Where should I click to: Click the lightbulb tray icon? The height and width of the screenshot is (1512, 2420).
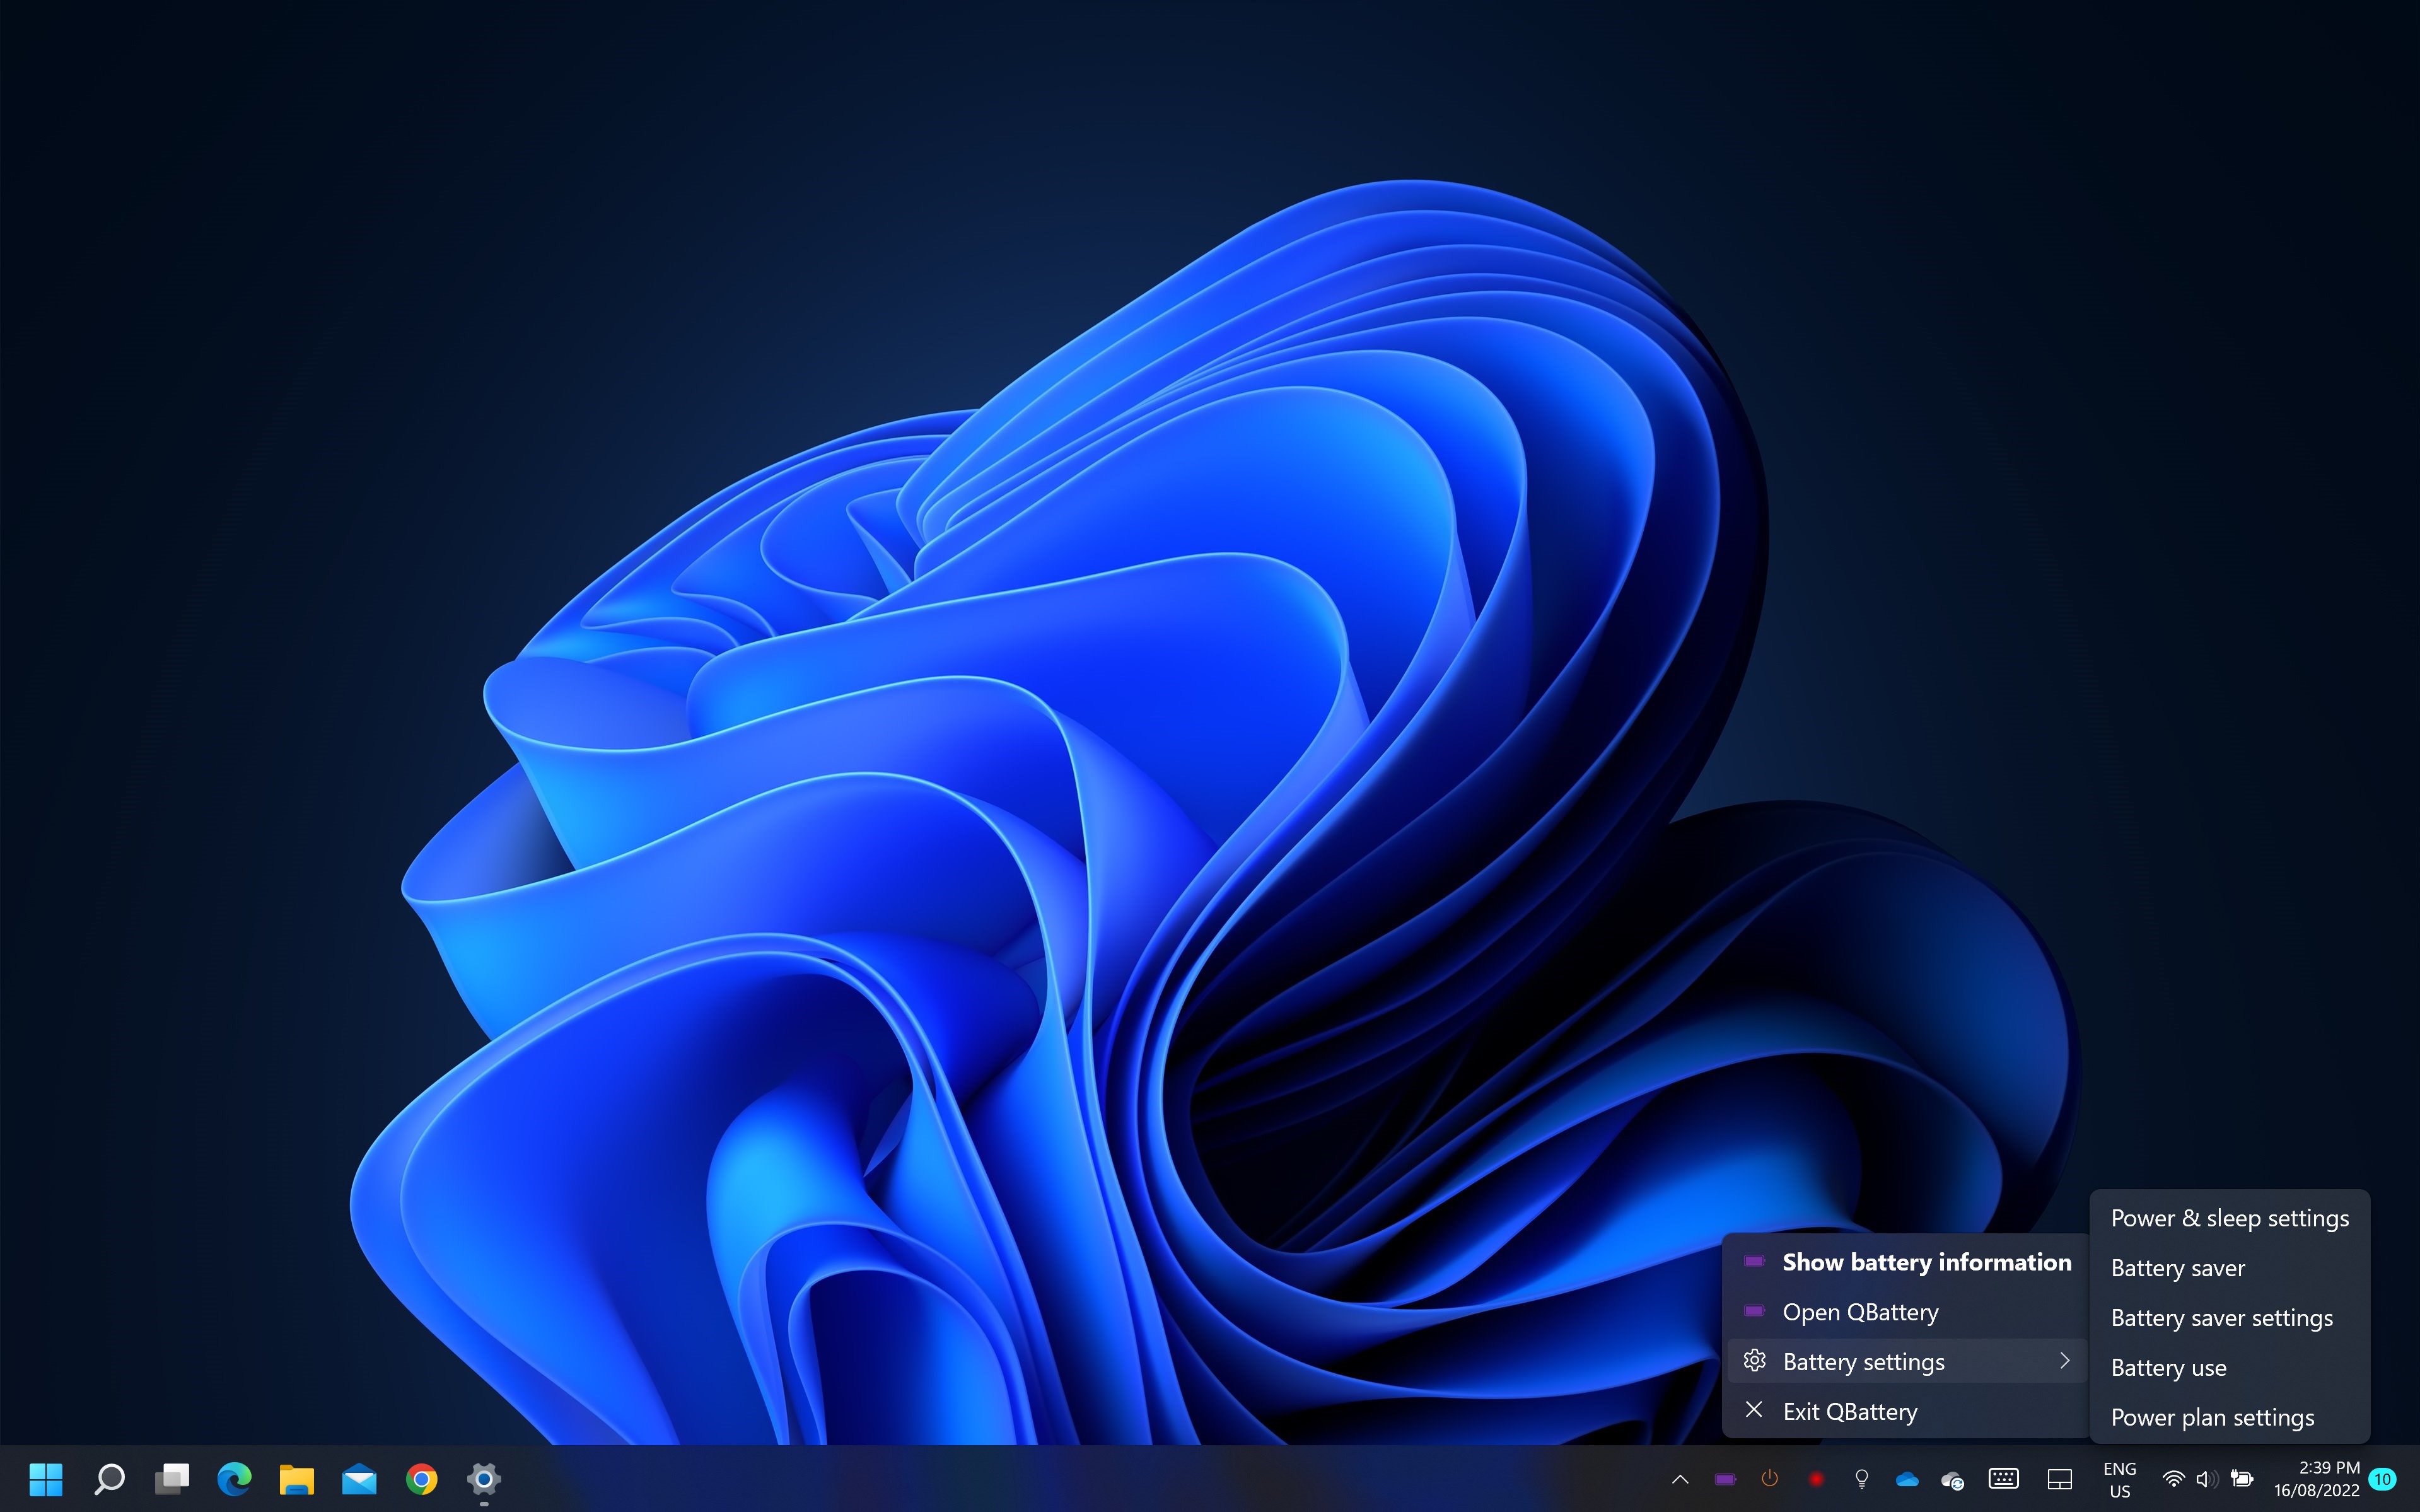[1861, 1479]
